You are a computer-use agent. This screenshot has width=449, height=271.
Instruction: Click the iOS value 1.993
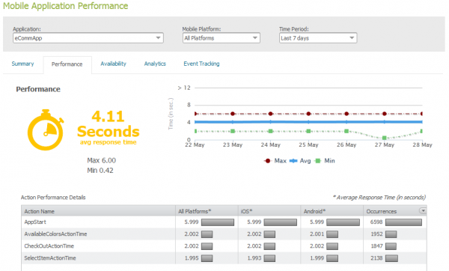254,258
